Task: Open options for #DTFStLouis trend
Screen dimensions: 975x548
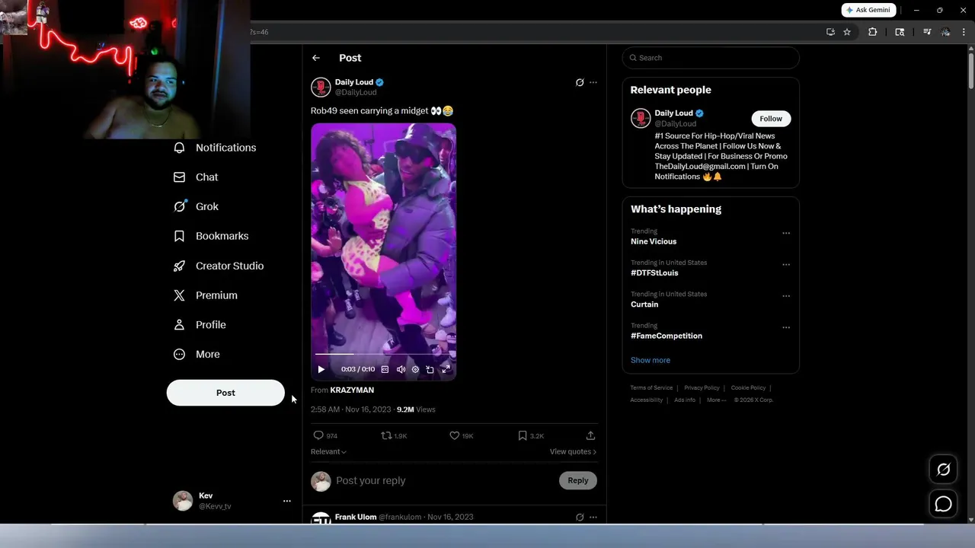Action: pos(786,265)
